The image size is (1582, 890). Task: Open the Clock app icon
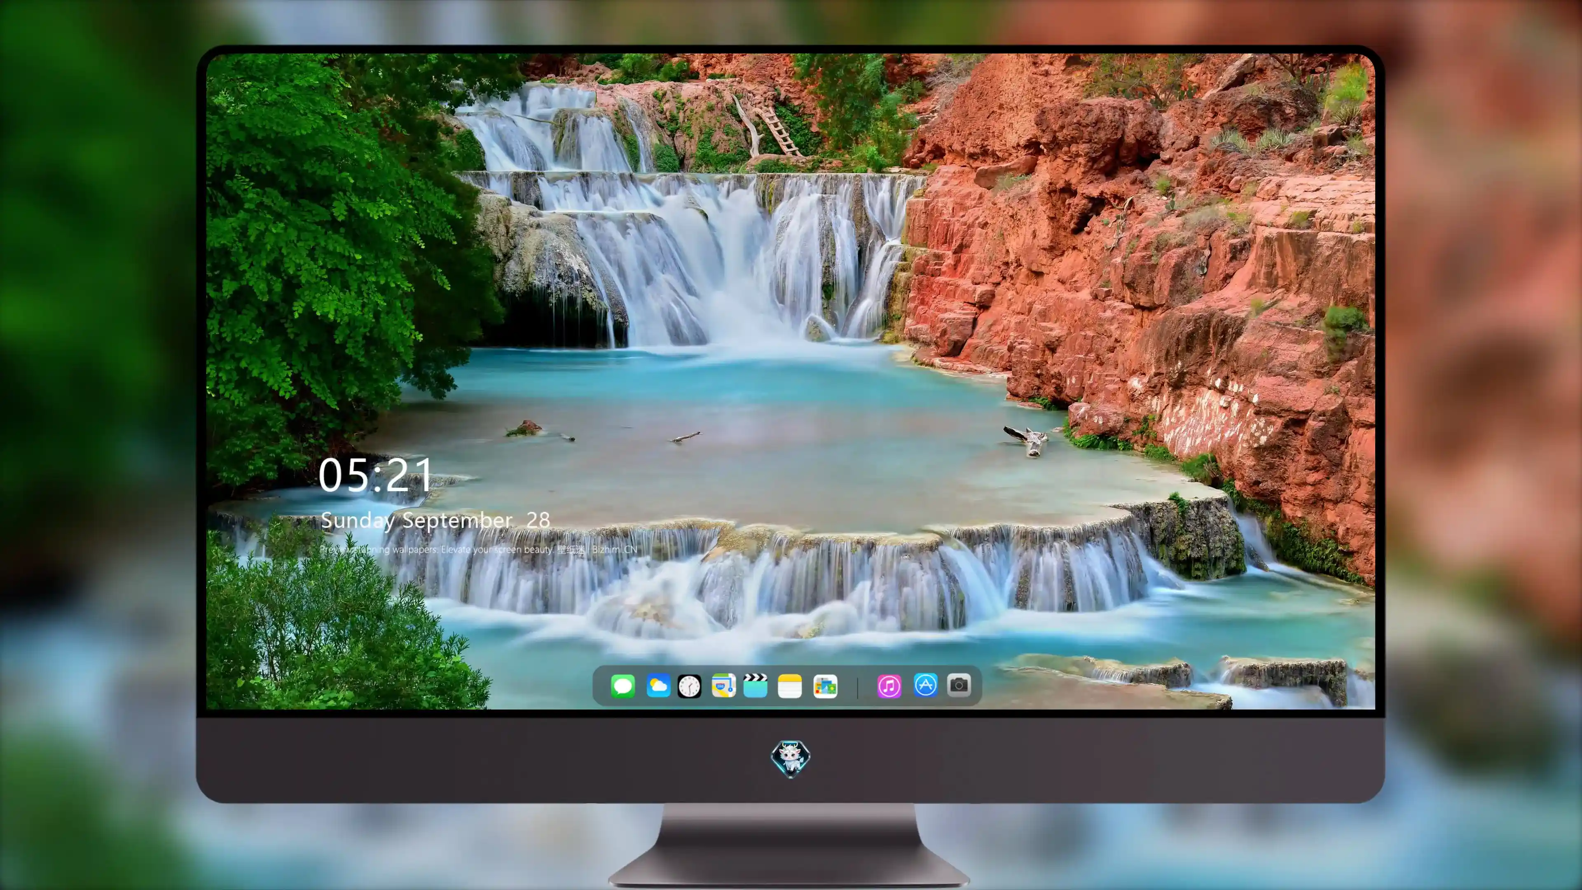[689, 686]
